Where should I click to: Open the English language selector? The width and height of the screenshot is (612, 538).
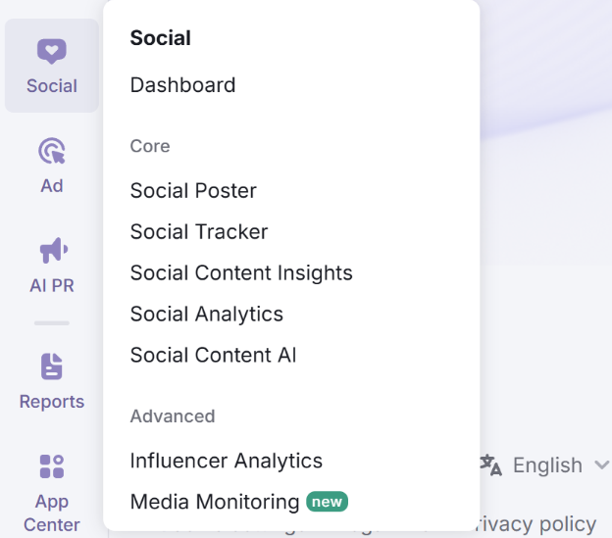coord(547,465)
